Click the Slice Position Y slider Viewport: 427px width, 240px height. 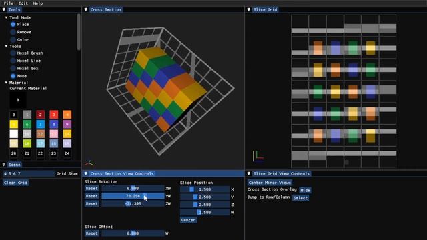point(205,197)
